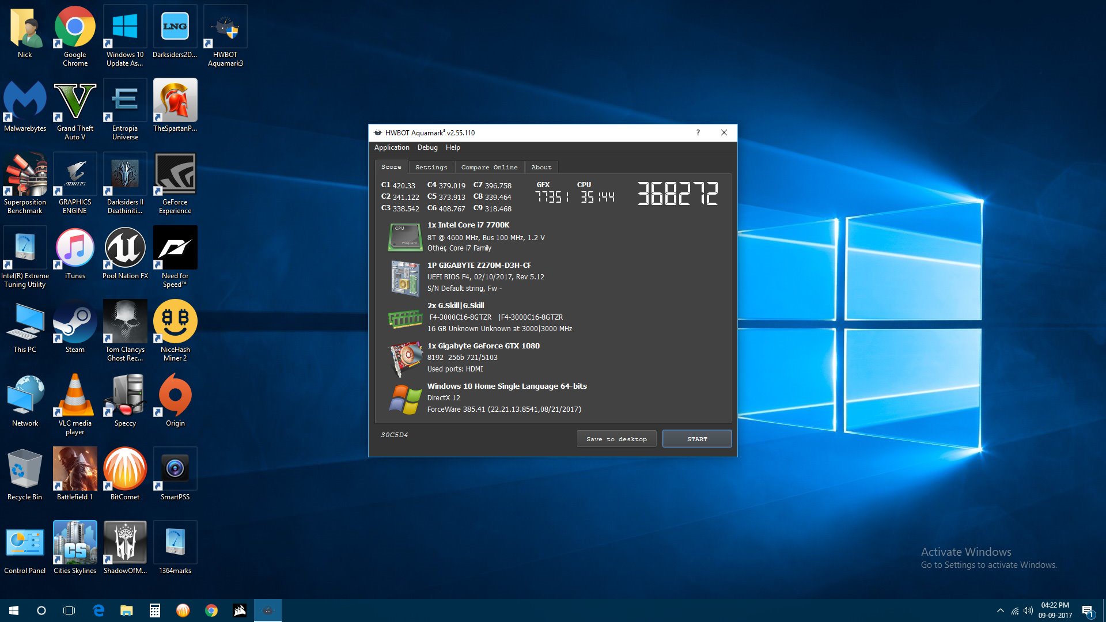Select the Pool Nation FX icon
This screenshot has height=622, width=1106.
point(125,253)
